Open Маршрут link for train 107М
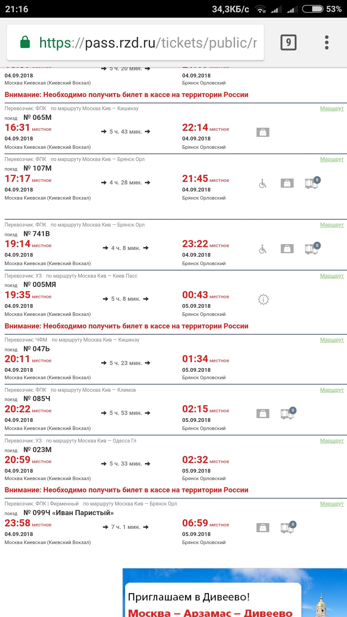 point(332,159)
